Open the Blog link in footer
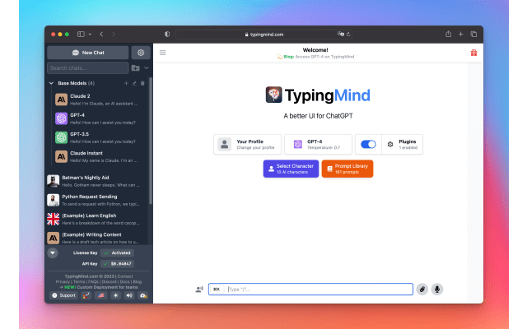 138,281
